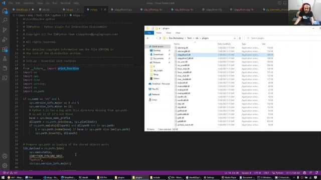Switch to IDA Pro taskbar item
This screenshot has width=321, height=180.
pos(102,177)
